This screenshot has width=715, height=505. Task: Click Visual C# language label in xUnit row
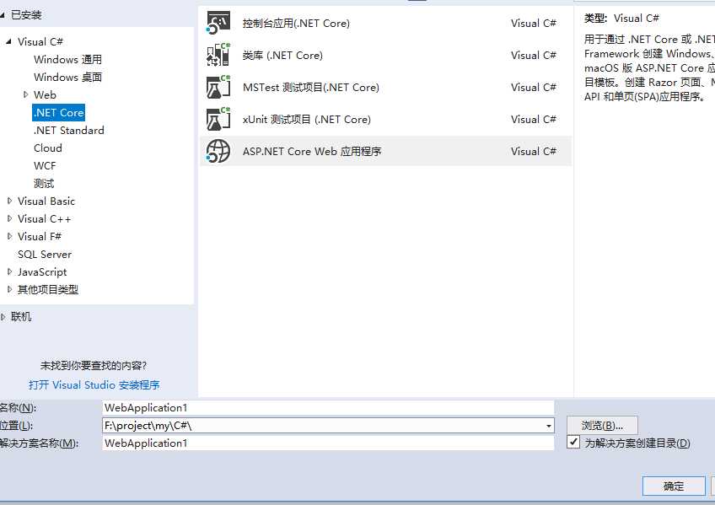pyautogui.click(x=533, y=120)
